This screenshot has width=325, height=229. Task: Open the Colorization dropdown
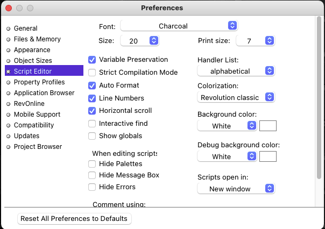point(236,97)
